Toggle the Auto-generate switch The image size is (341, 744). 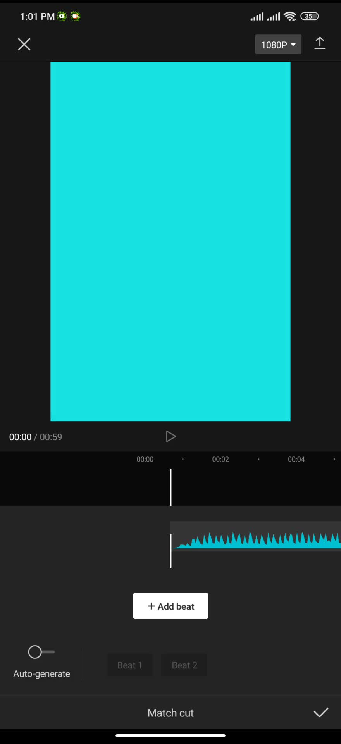(41, 652)
